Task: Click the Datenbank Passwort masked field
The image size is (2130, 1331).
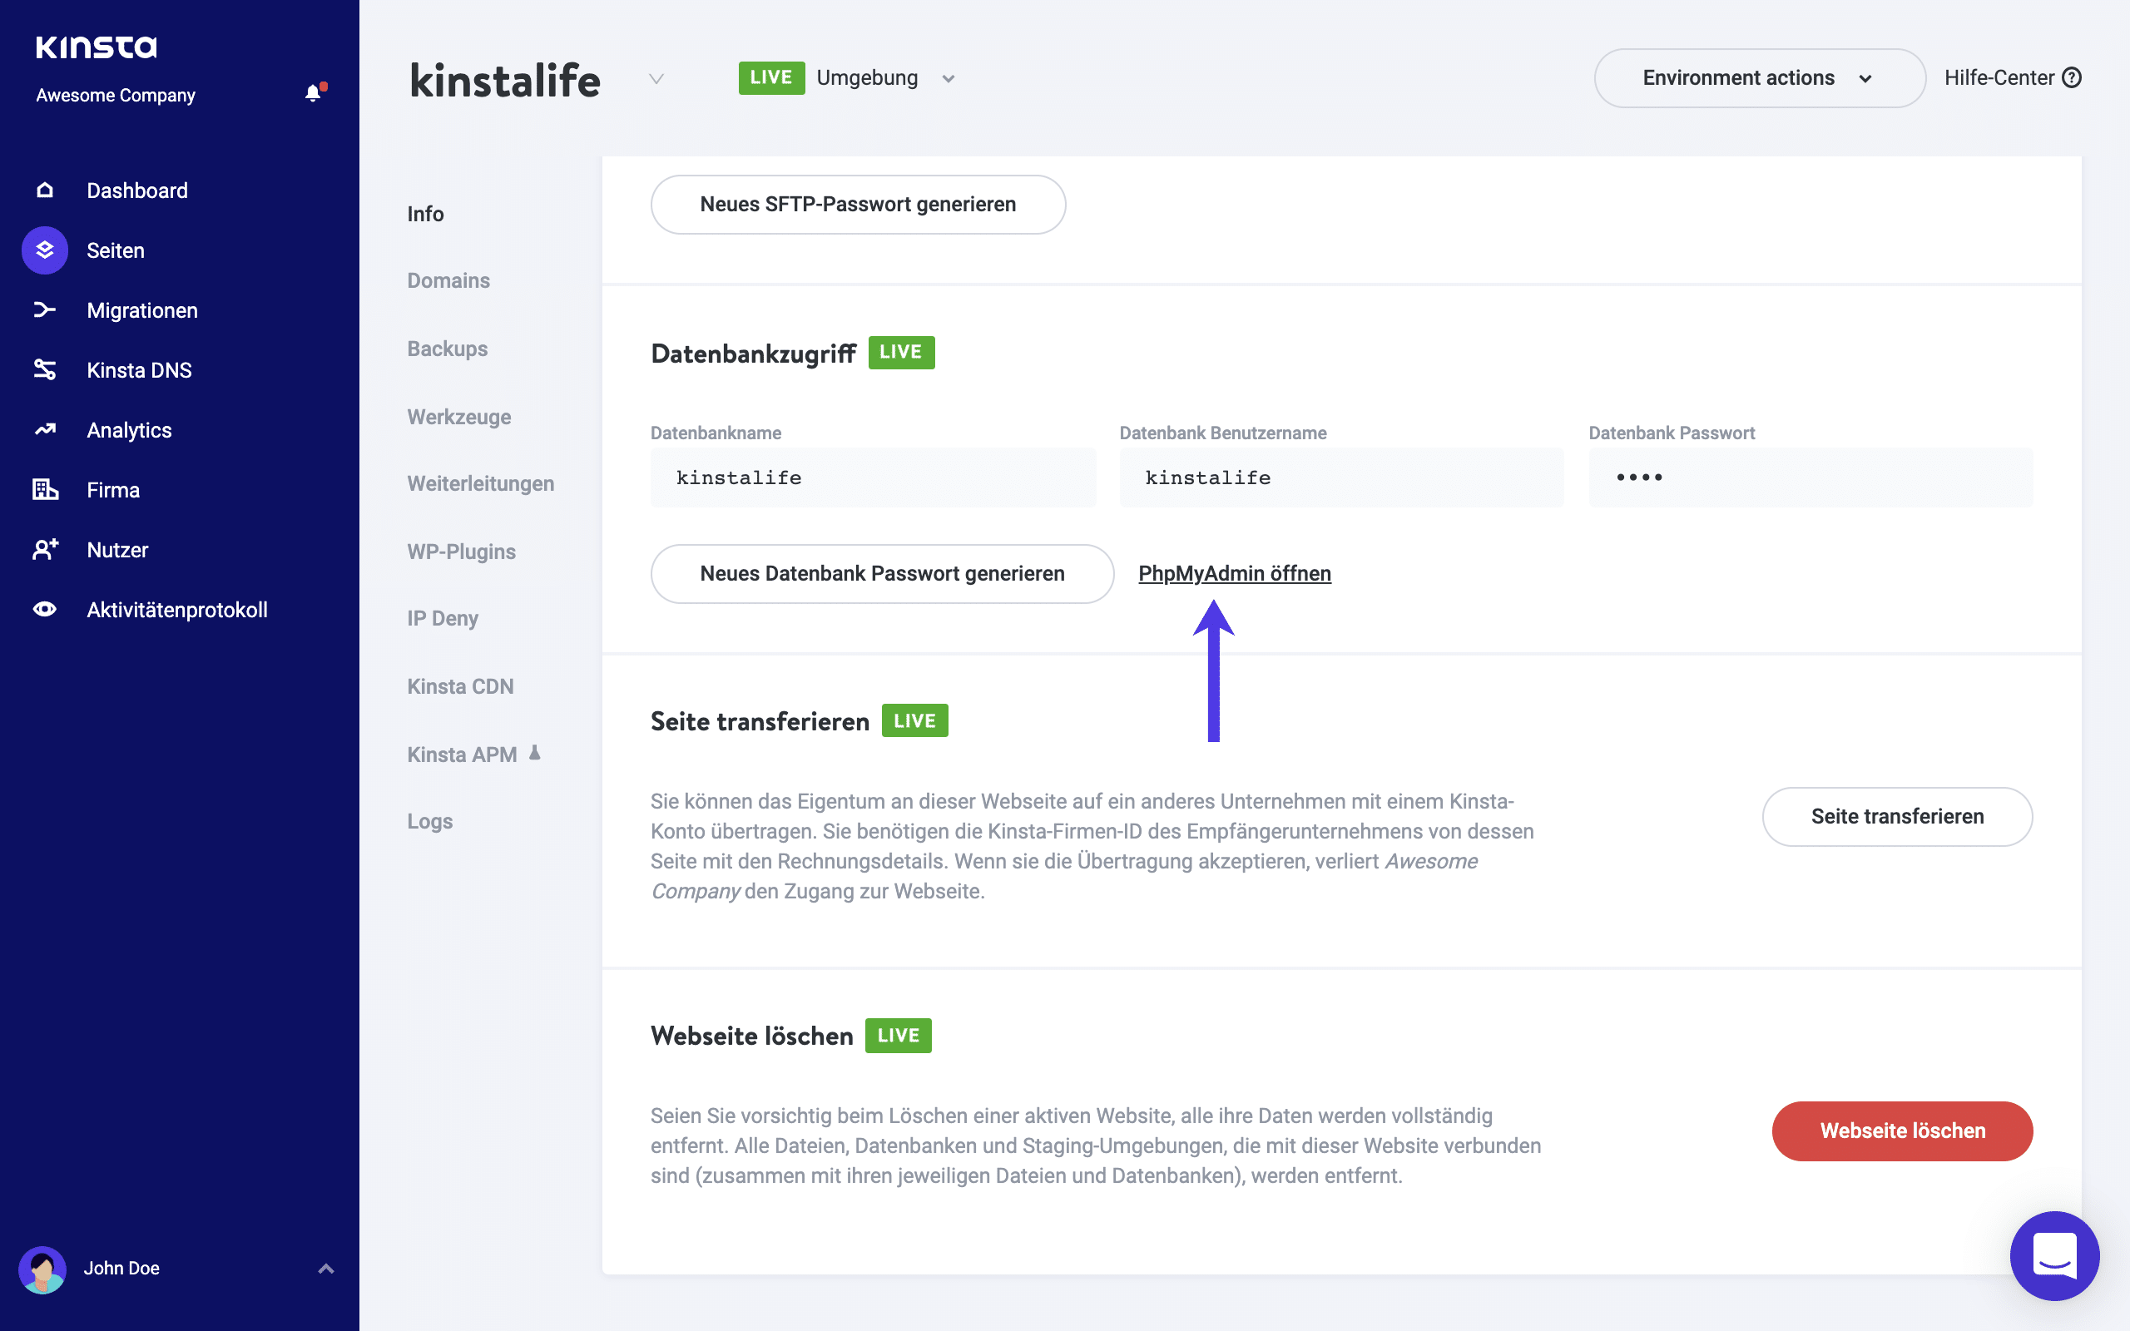Action: 1810,477
